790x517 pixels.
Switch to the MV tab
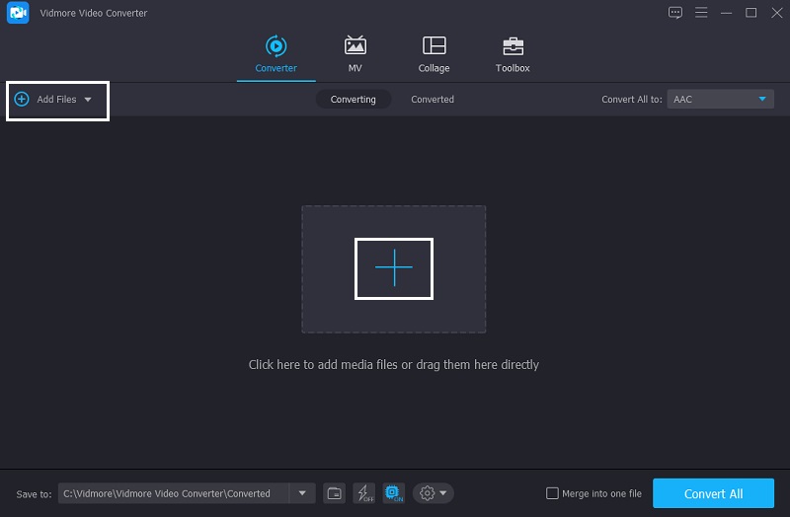pos(355,54)
